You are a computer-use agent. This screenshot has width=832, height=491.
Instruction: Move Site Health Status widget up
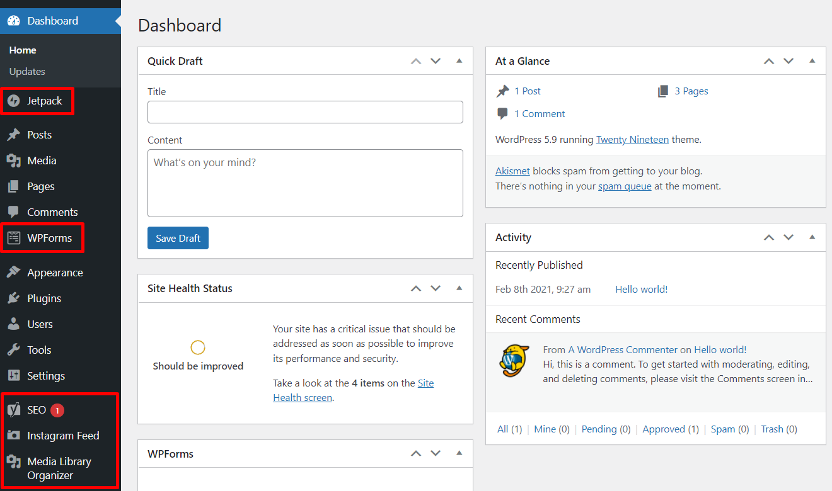click(x=415, y=288)
